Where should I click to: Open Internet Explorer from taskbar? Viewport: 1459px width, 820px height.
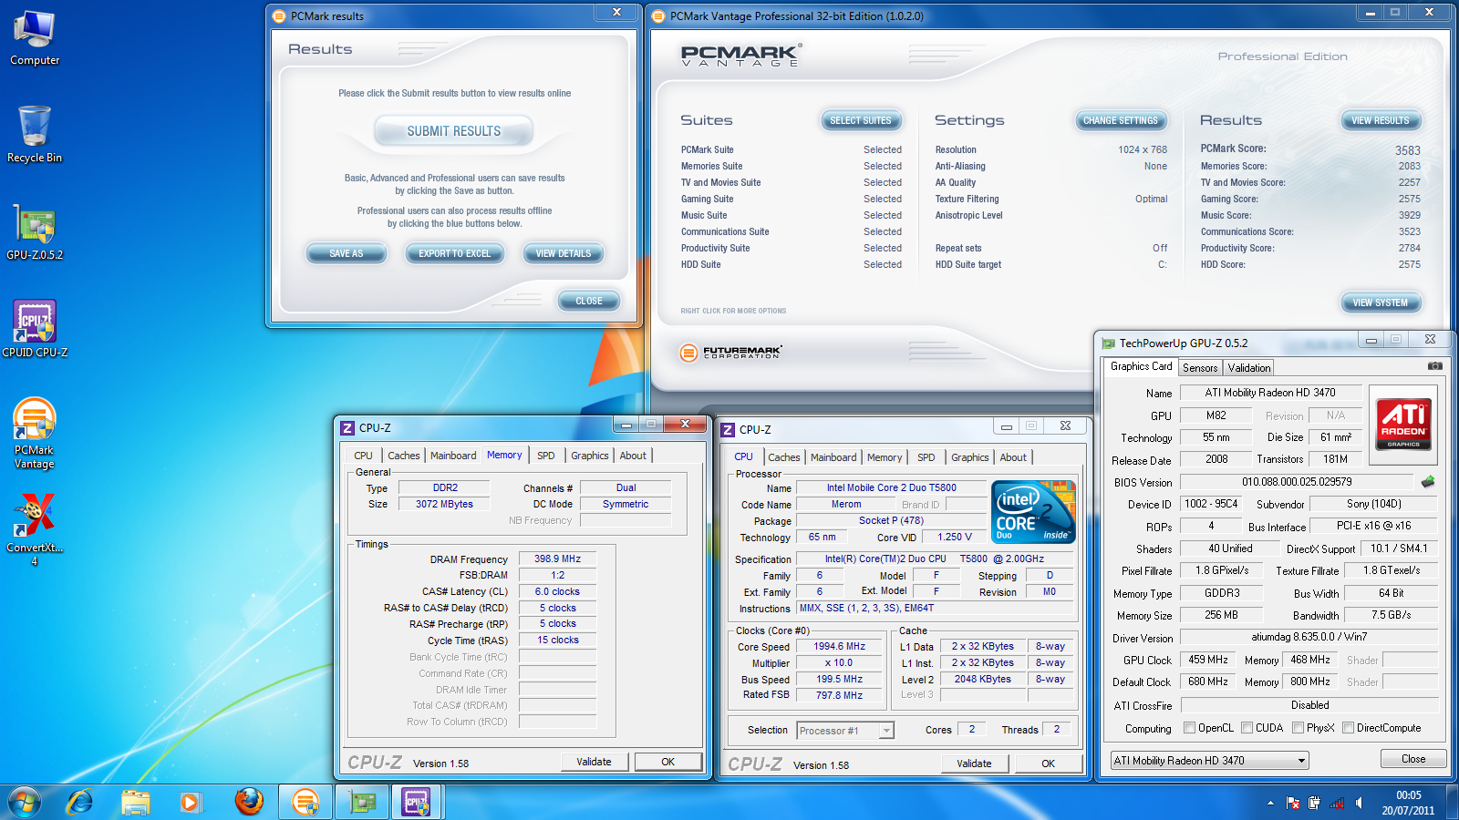coord(79,802)
